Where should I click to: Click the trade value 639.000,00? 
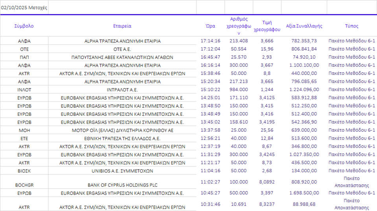304,130
